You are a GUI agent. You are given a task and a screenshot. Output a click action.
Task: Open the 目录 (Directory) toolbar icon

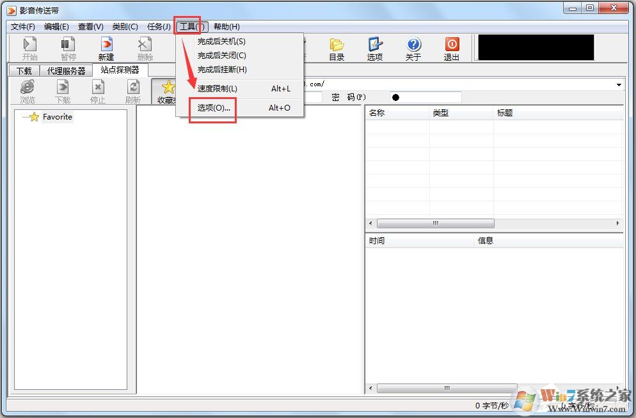(x=337, y=48)
